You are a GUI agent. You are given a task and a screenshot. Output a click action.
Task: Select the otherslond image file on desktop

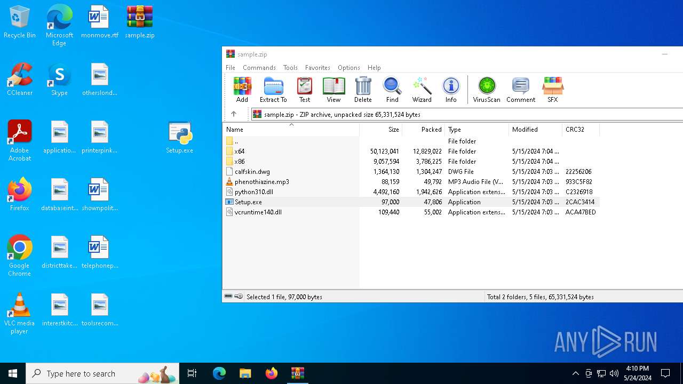pos(100,79)
